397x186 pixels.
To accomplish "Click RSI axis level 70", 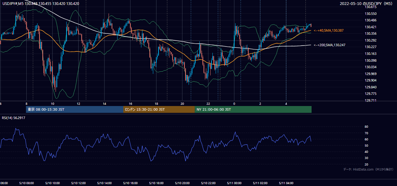I will tap(366, 133).
